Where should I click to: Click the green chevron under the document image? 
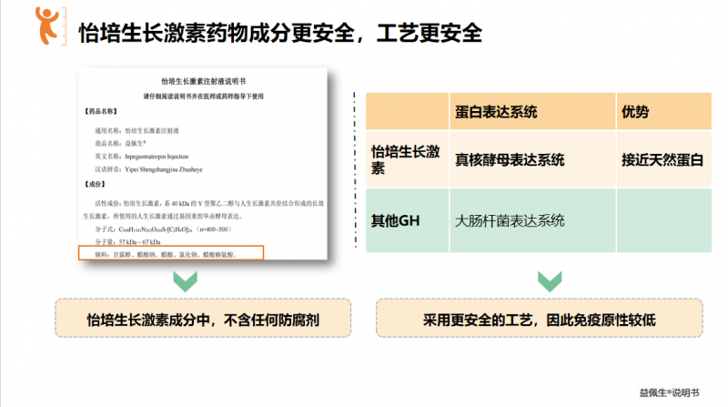186,281
